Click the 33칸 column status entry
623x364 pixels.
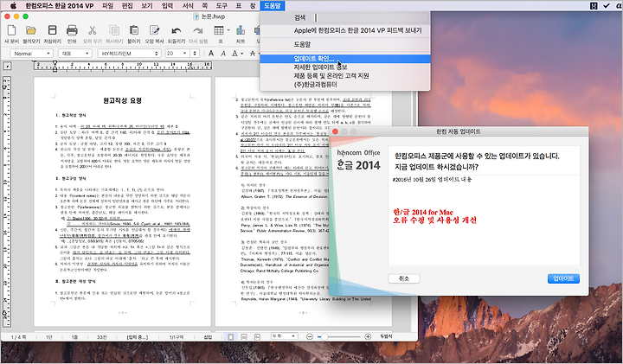tap(102, 337)
